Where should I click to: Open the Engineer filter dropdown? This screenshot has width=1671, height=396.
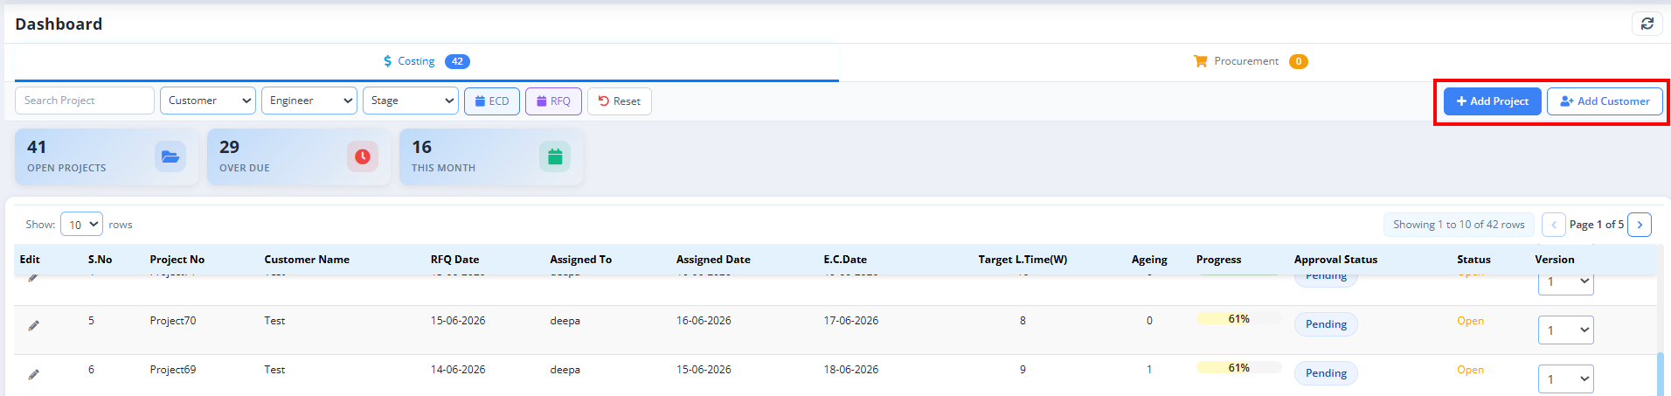309,101
